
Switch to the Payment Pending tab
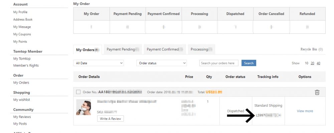point(123,49)
